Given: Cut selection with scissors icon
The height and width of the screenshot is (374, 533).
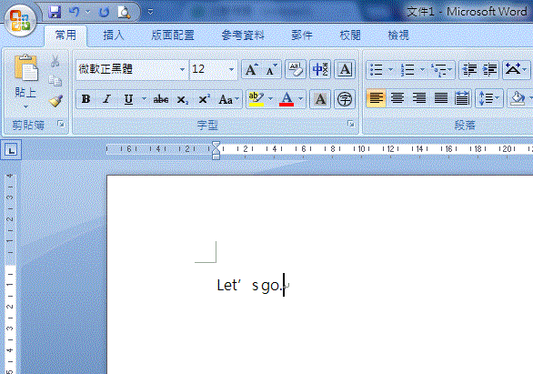Looking at the screenshot, I should point(55,61).
